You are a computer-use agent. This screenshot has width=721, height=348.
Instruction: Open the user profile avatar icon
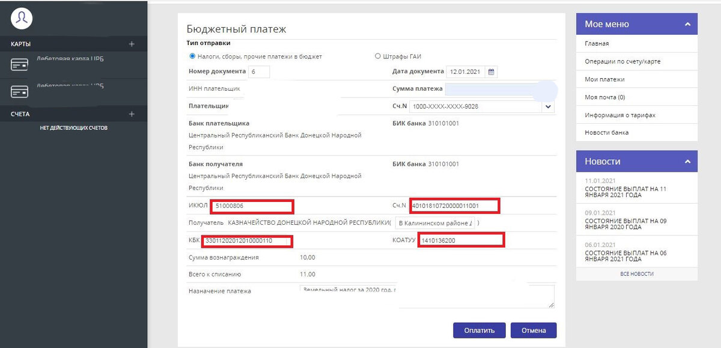pyautogui.click(x=22, y=19)
